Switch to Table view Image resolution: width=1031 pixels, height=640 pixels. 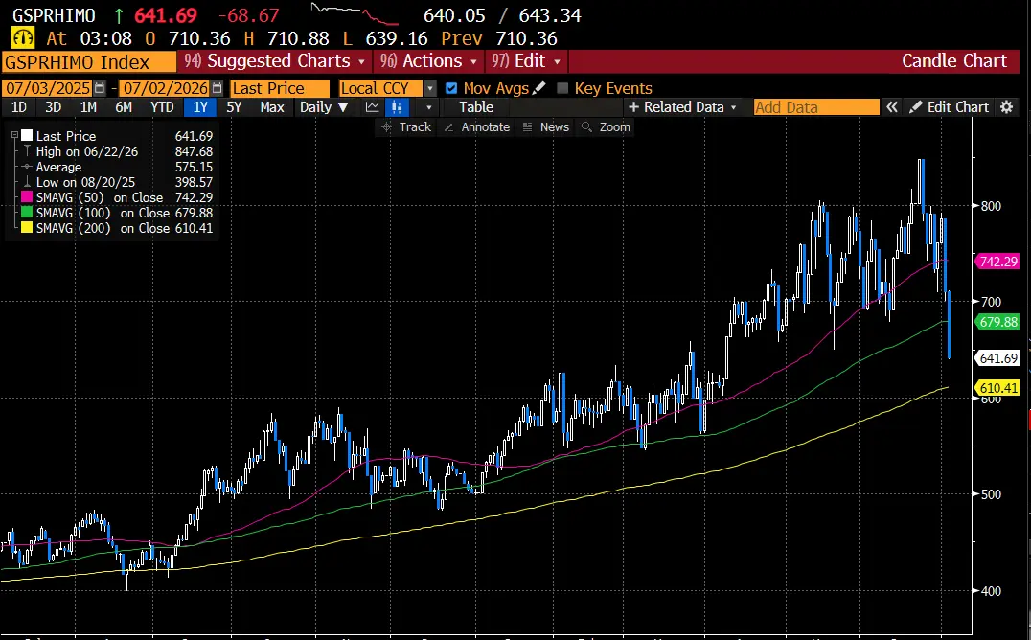(x=476, y=107)
